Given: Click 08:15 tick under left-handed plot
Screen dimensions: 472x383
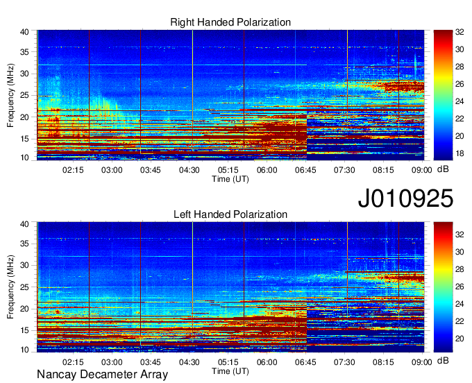Looking at the screenshot, I should pyautogui.click(x=383, y=361).
